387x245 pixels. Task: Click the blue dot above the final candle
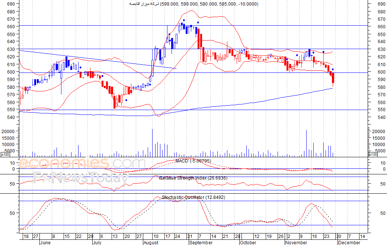tap(333, 70)
